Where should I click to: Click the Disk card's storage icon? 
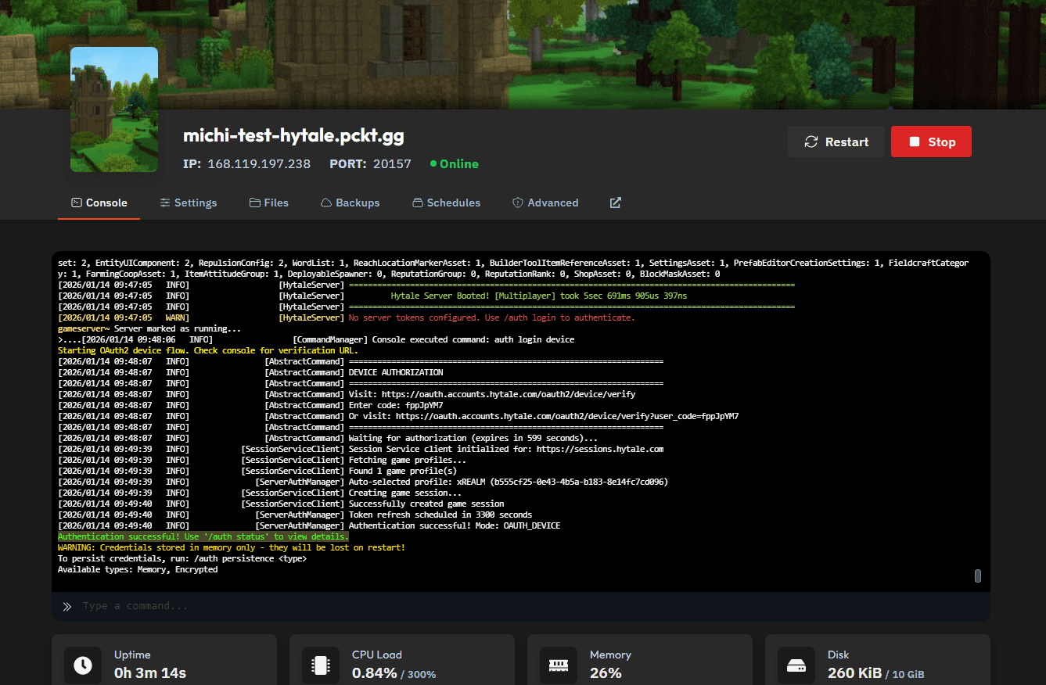coord(796,665)
